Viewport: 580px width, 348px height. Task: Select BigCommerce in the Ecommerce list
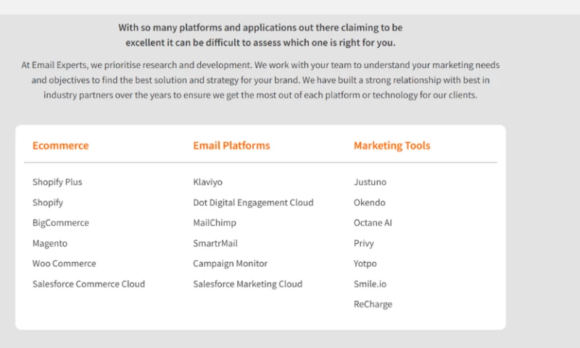61,223
